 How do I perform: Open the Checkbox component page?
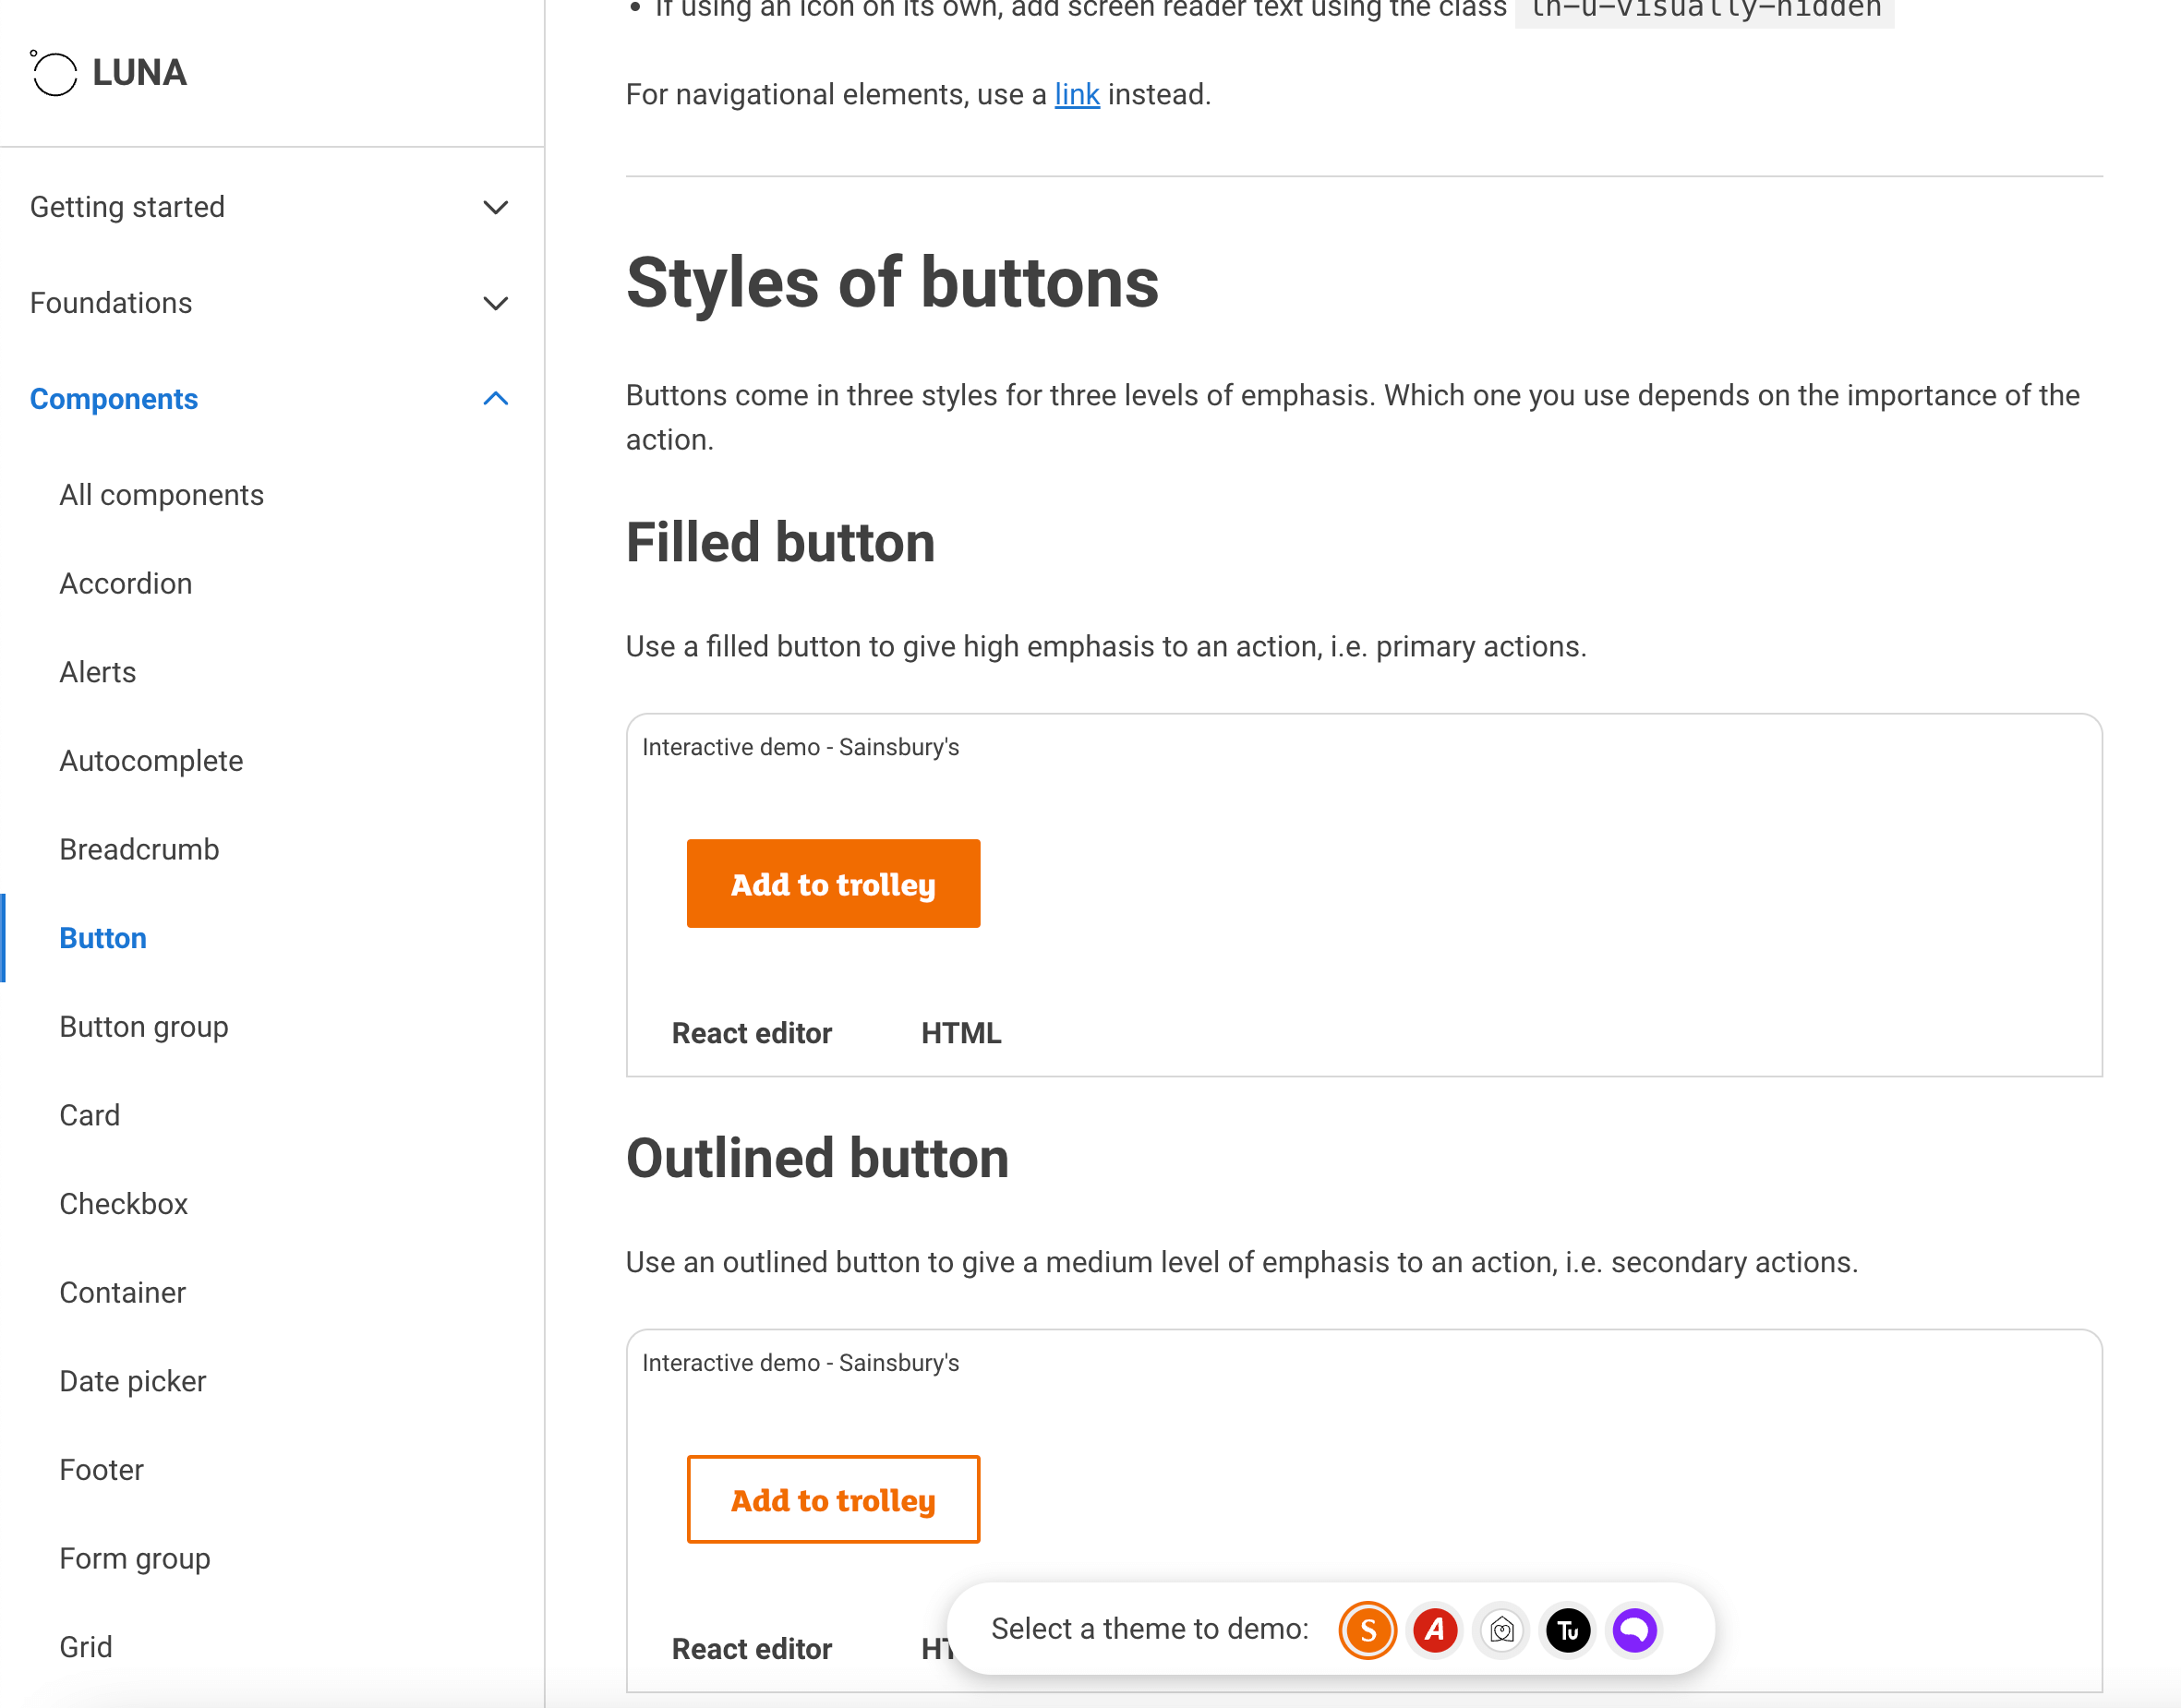[123, 1204]
